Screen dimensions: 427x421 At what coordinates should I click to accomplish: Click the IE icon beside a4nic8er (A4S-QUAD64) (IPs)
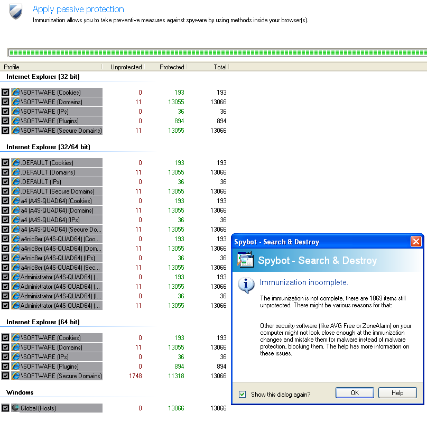click(x=16, y=258)
